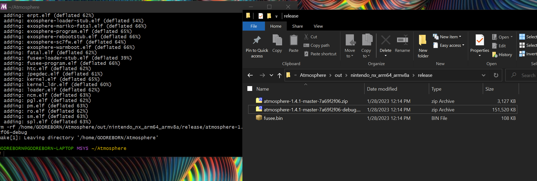The width and height of the screenshot is (537, 181).
Task: Refresh the release folder view
Action: 496,75
